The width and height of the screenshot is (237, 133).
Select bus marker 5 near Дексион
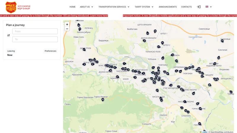[x=84, y=64]
